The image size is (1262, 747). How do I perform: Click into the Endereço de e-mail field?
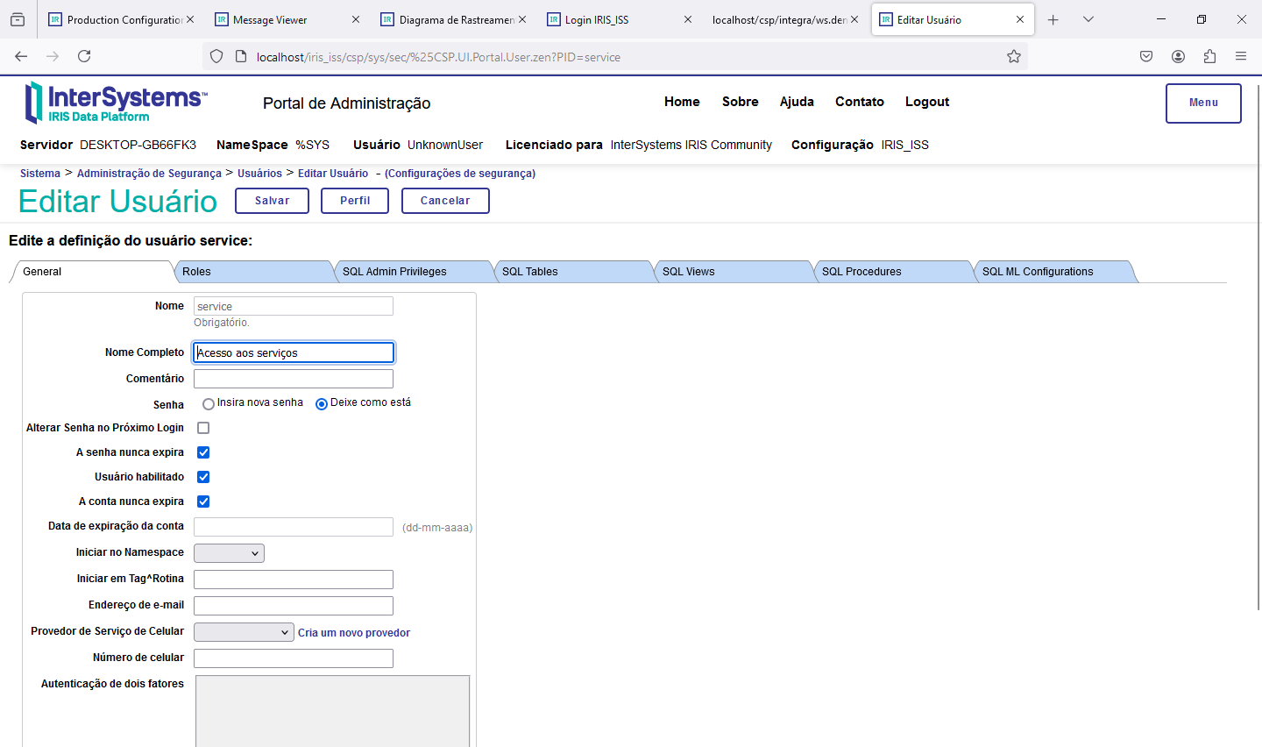click(294, 606)
